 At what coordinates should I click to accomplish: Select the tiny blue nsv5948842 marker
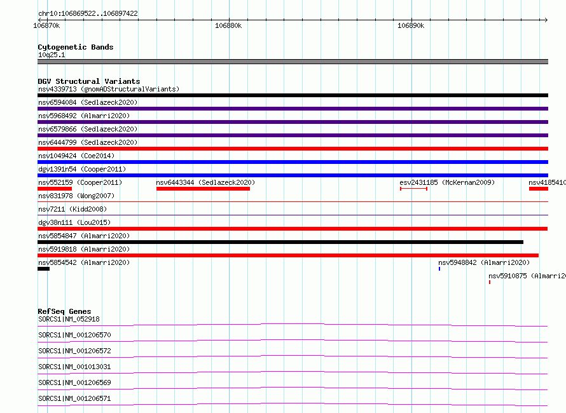click(x=439, y=269)
